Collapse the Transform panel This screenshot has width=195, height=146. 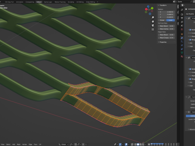(158, 5)
